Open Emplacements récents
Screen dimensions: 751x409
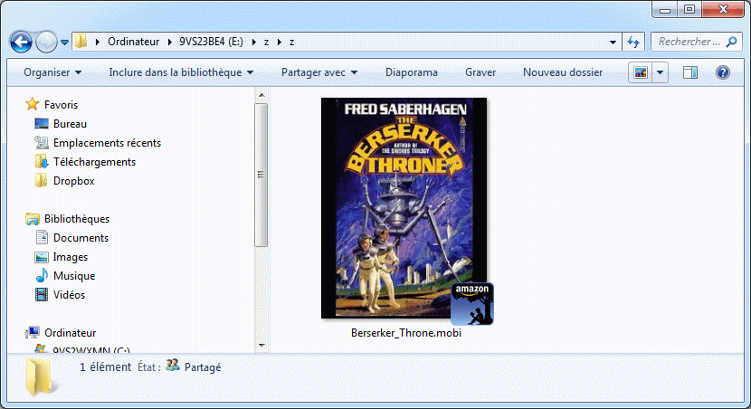coord(107,143)
